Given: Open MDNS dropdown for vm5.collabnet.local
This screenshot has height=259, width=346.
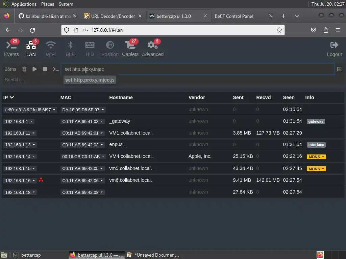Looking at the screenshot, I should (x=316, y=169).
